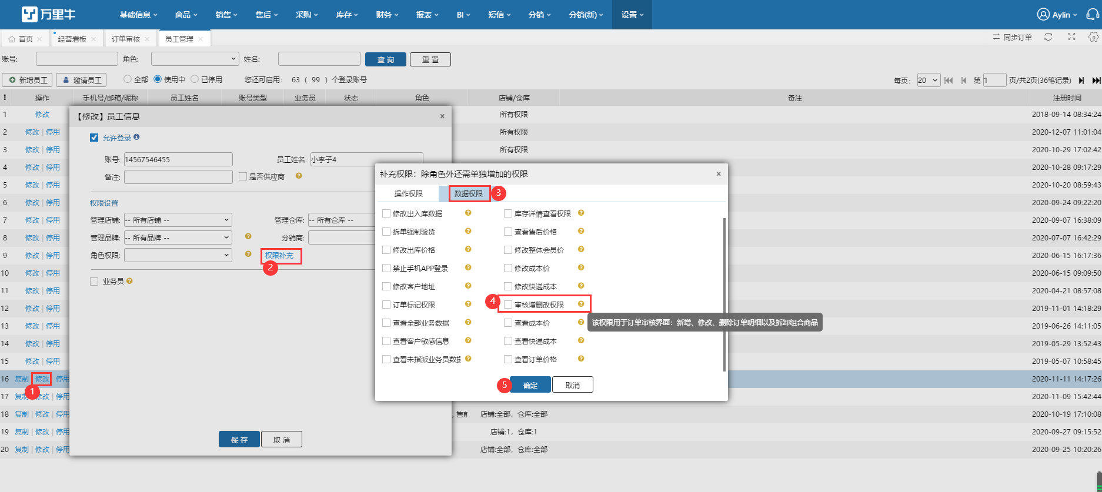Open the 角色 filter dropdown

point(195,59)
